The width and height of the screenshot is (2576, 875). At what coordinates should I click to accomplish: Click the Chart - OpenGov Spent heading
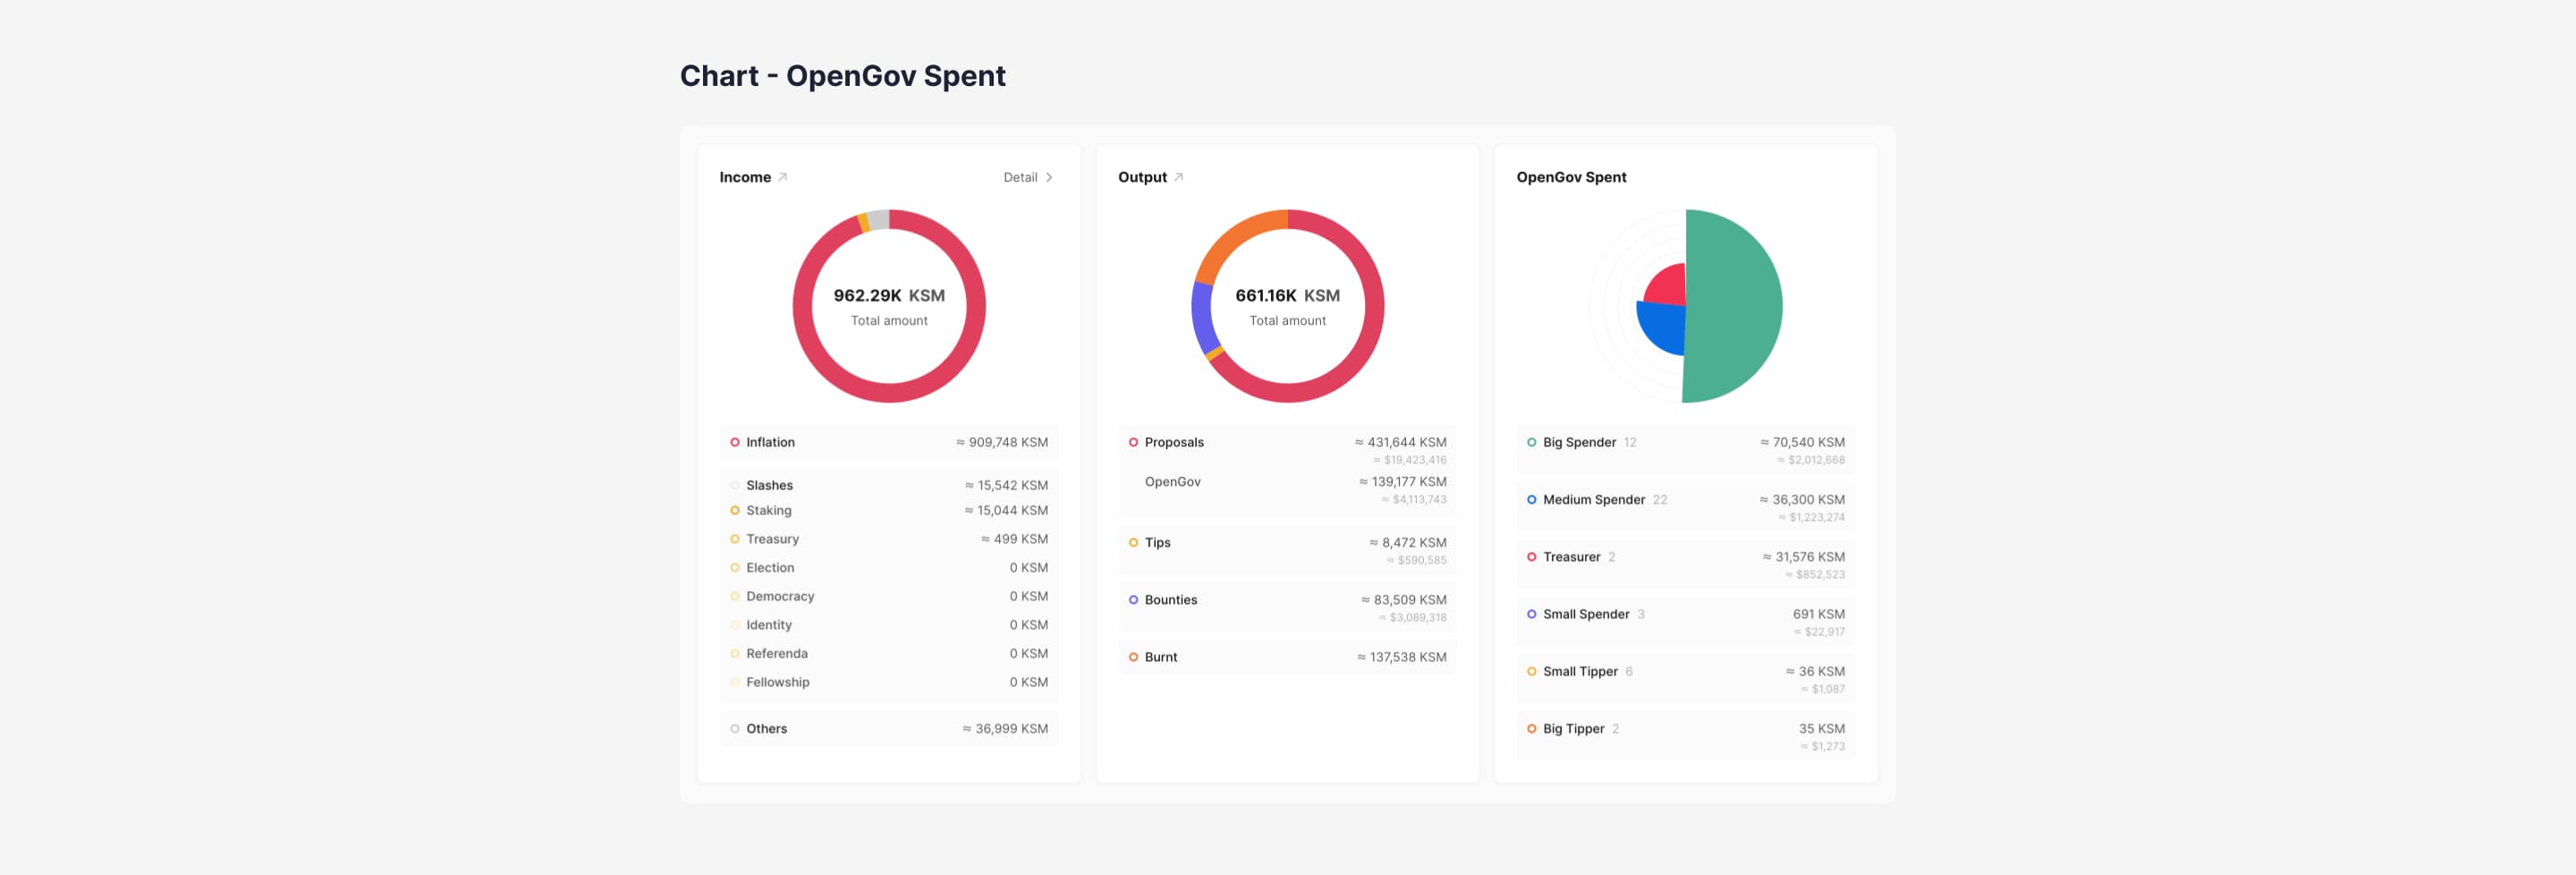coord(842,76)
